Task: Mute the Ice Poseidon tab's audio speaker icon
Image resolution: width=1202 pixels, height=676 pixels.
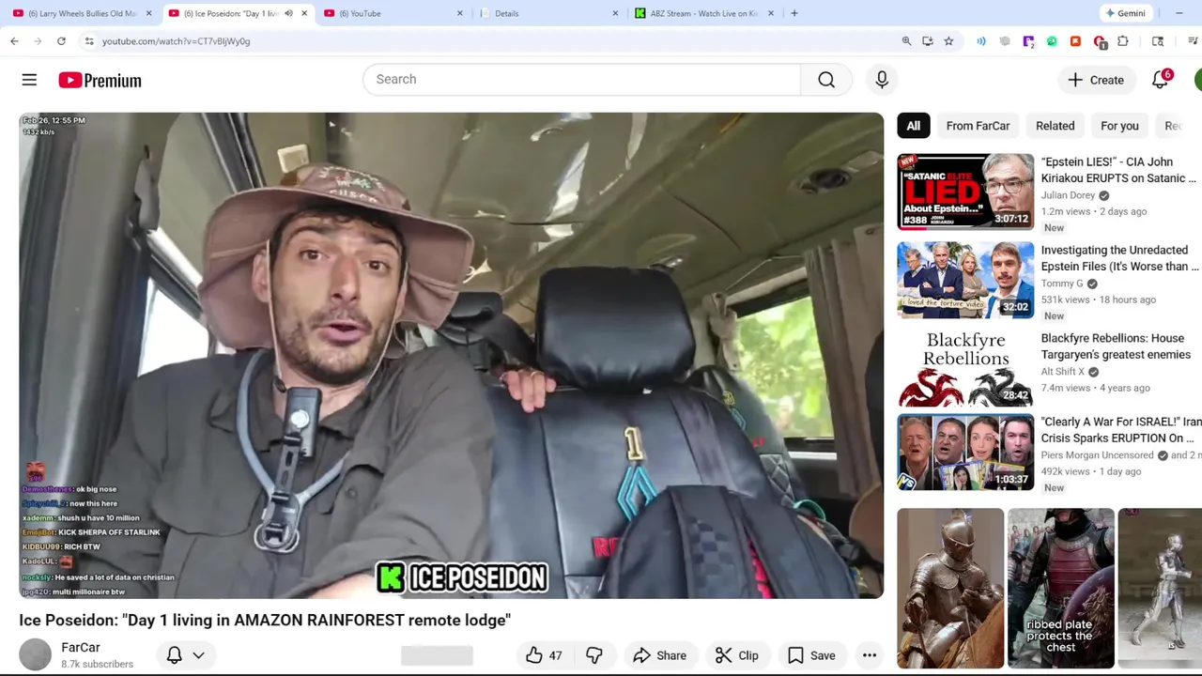Action: click(288, 13)
